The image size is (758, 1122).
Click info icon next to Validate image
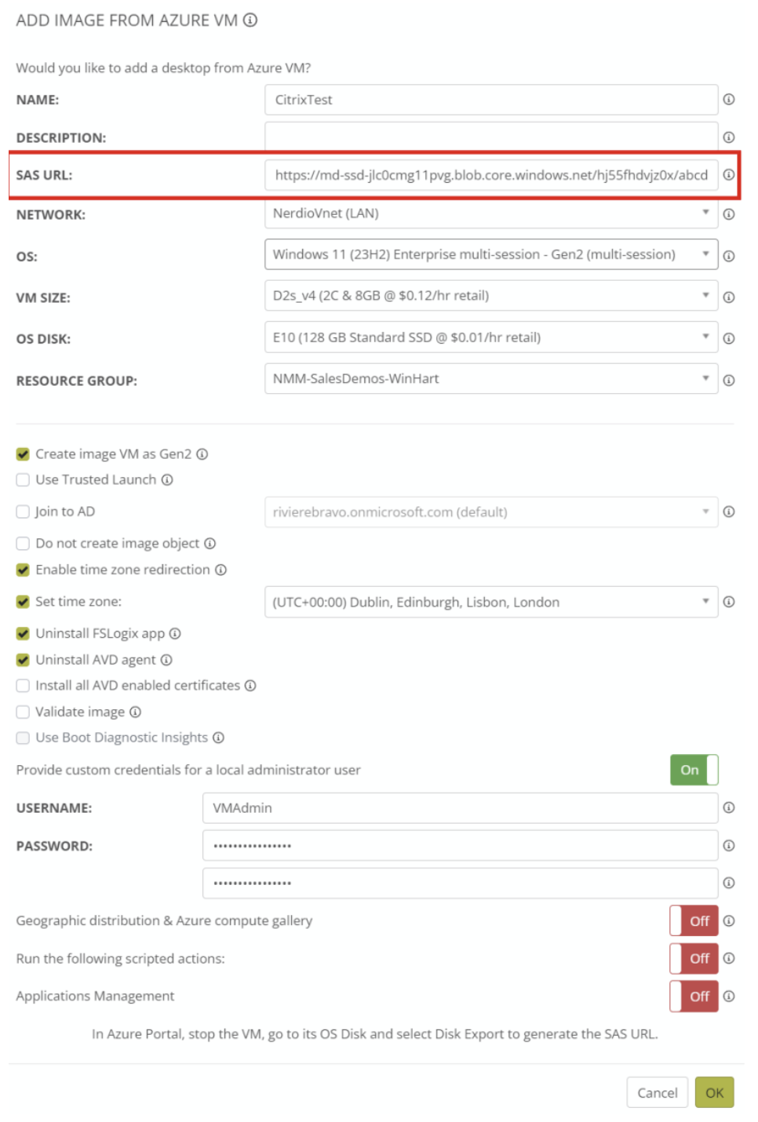135,712
